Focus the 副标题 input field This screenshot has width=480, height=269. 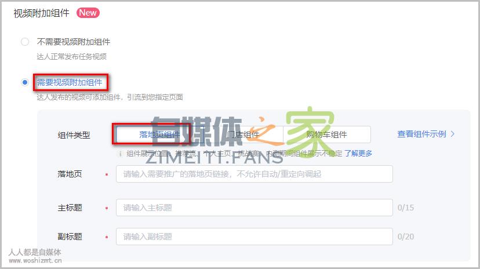(x=254, y=237)
